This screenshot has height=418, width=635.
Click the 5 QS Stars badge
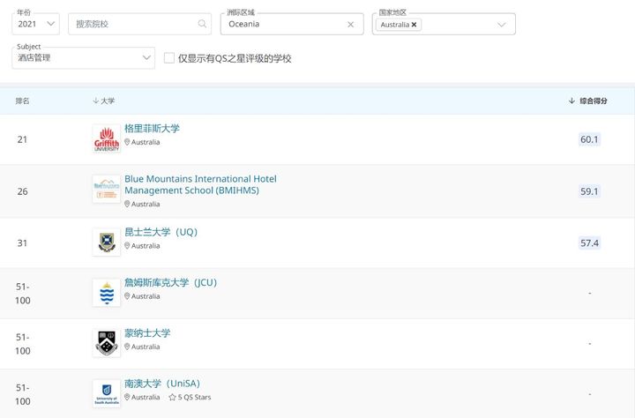pyautogui.click(x=190, y=397)
